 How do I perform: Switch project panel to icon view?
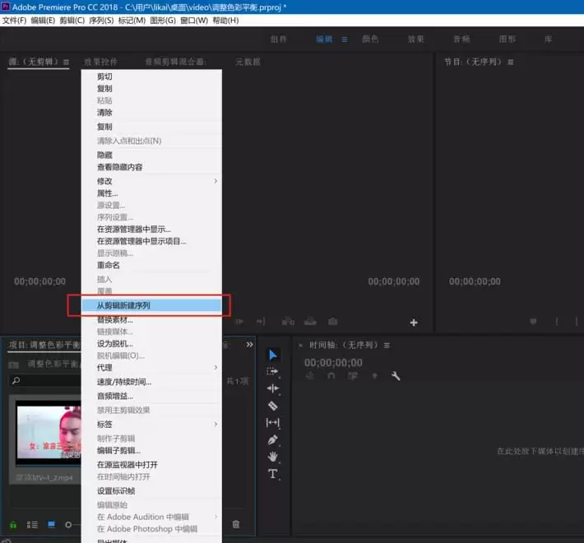[x=51, y=524]
